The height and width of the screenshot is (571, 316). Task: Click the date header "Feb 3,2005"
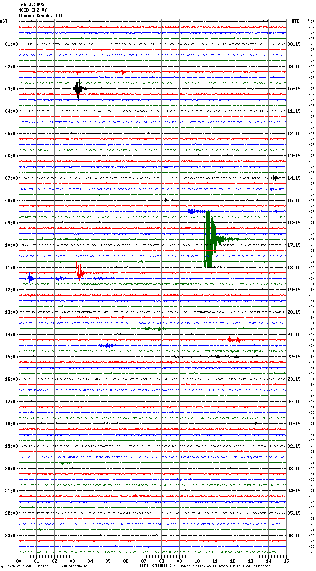31,4
